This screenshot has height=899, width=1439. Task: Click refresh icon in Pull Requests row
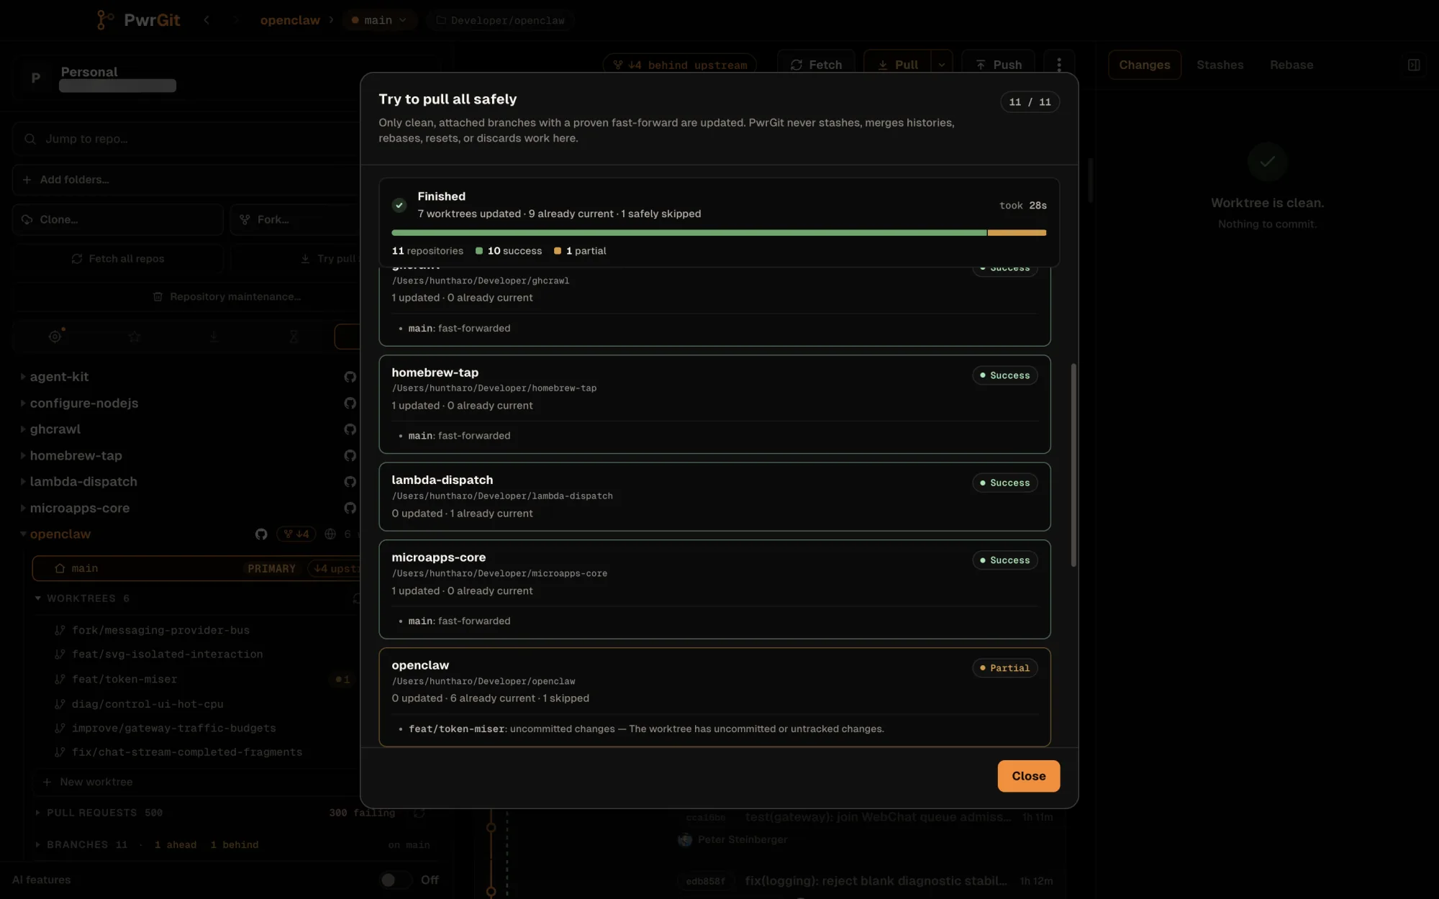(x=419, y=813)
